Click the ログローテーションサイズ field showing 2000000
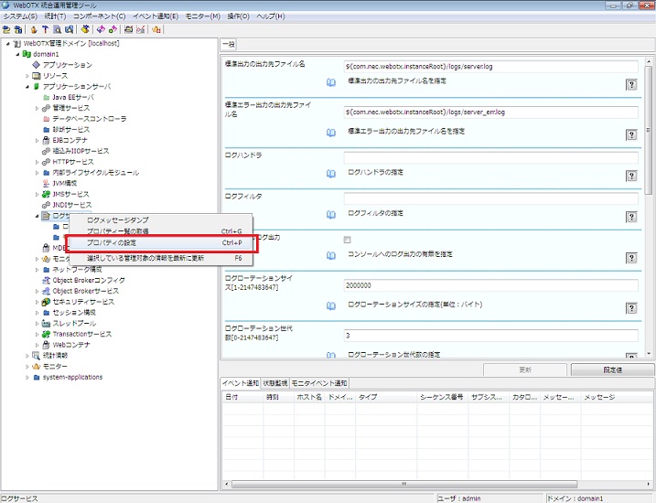The image size is (656, 503). 491,285
